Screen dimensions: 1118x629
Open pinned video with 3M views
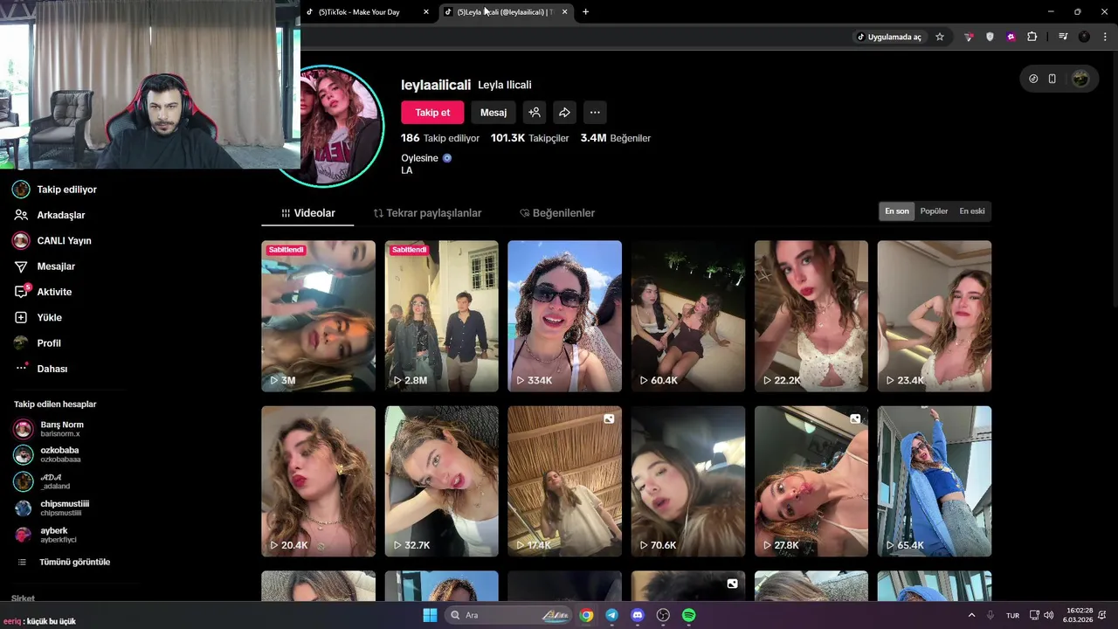pyautogui.click(x=318, y=316)
